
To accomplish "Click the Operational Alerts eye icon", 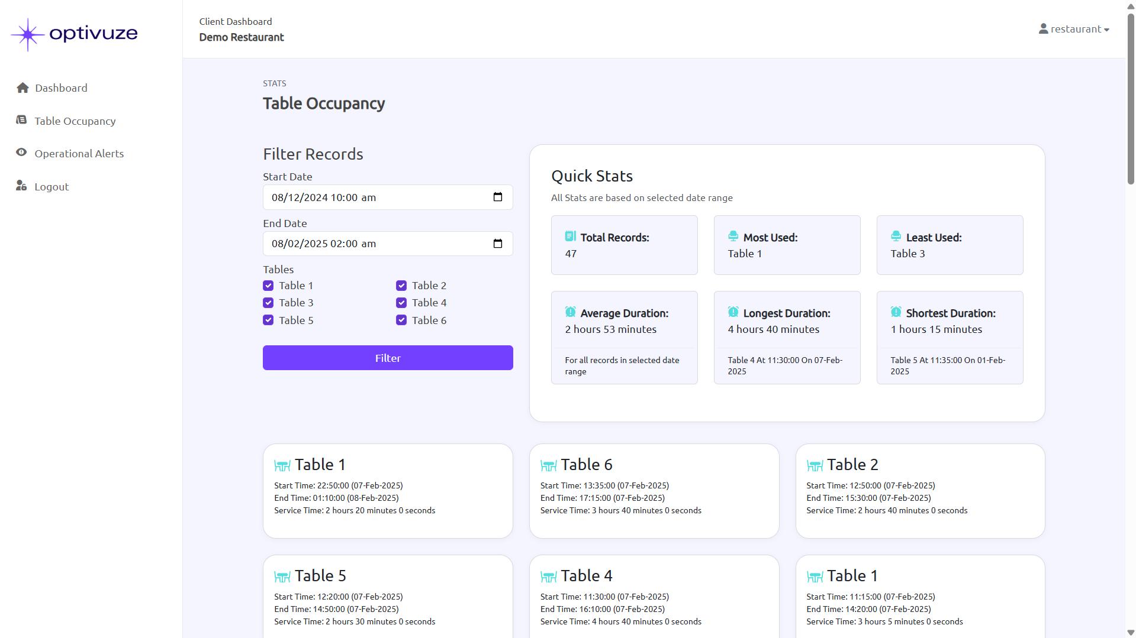I will pos(21,153).
